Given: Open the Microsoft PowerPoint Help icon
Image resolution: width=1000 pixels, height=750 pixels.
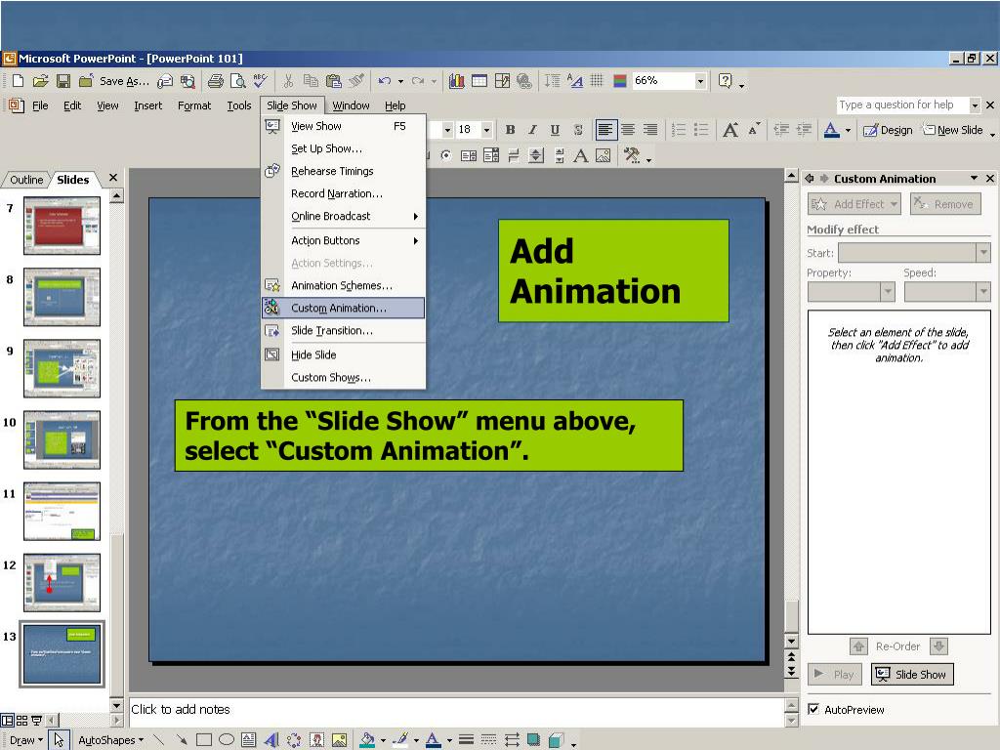Looking at the screenshot, I should pyautogui.click(x=726, y=81).
